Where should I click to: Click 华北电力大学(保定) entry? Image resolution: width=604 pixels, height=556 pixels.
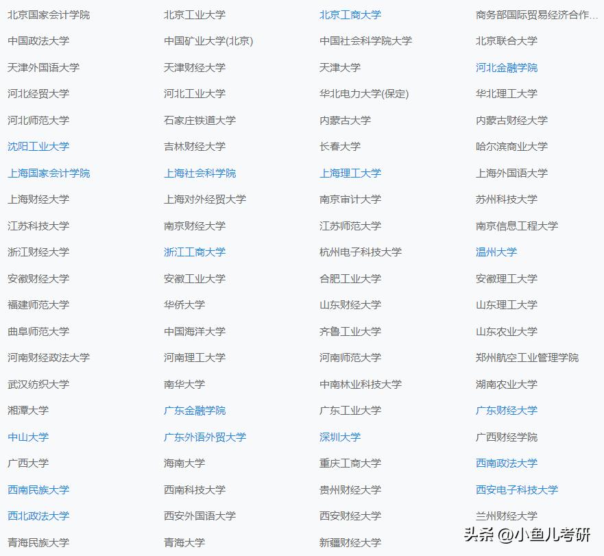click(364, 94)
